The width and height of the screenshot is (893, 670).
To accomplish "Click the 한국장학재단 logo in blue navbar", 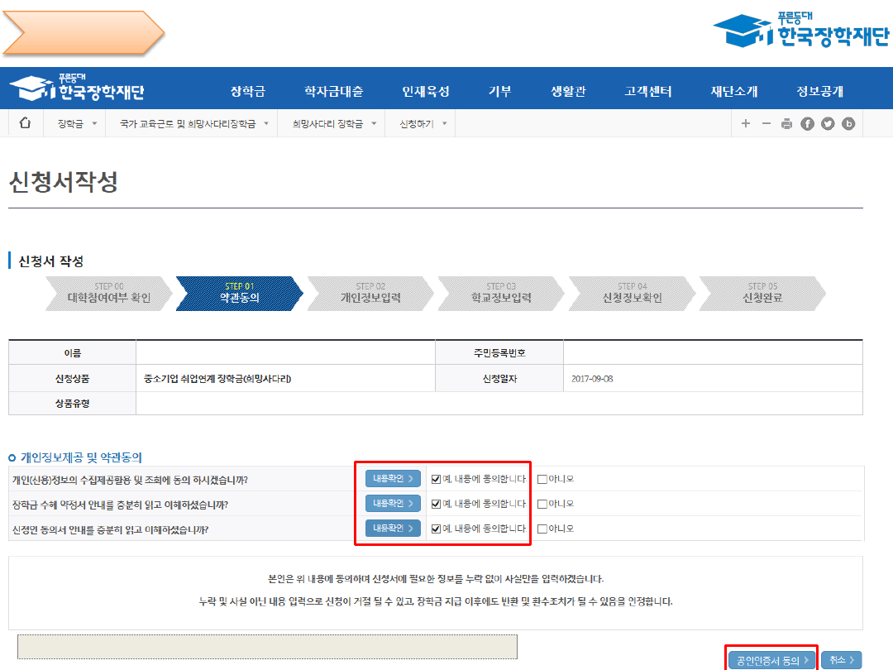I will click(x=78, y=89).
